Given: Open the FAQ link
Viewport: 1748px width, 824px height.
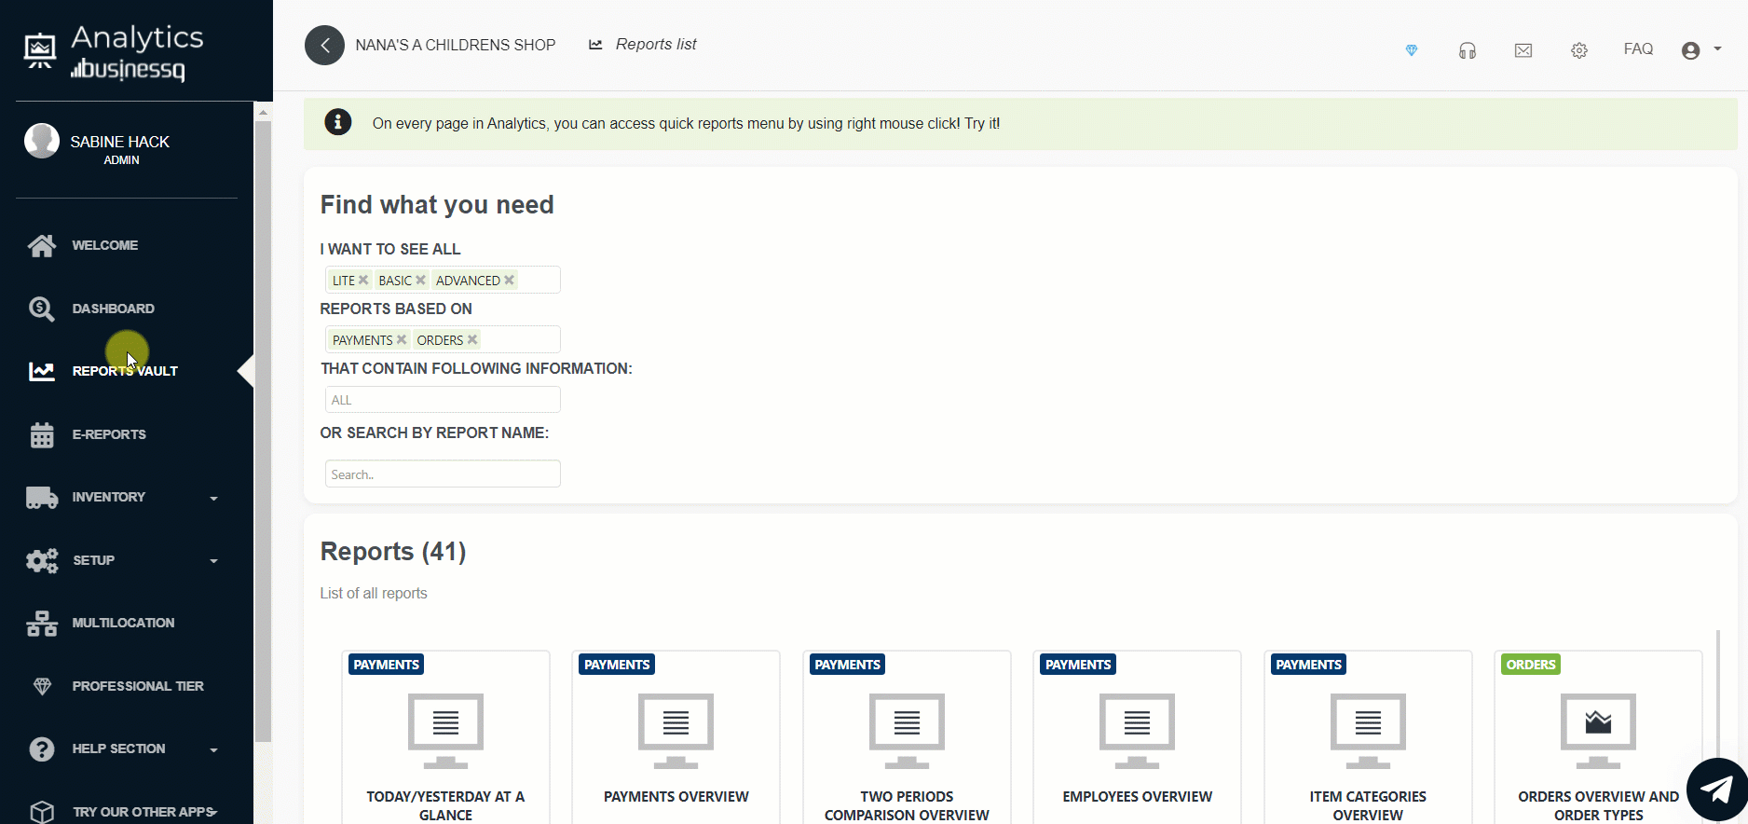Looking at the screenshot, I should click(x=1637, y=49).
